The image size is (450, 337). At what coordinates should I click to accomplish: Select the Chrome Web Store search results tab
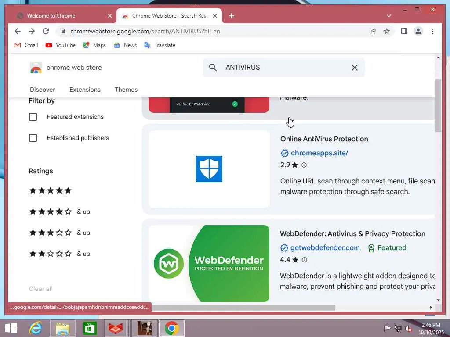coord(169,16)
